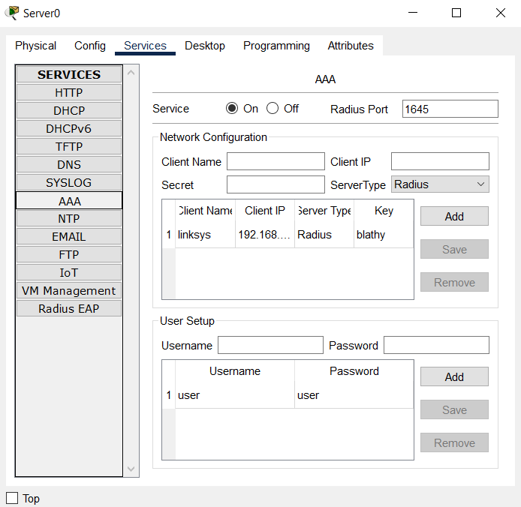Add a new user in User Setup
Screen dimensions: 521x507
pyautogui.click(x=454, y=377)
